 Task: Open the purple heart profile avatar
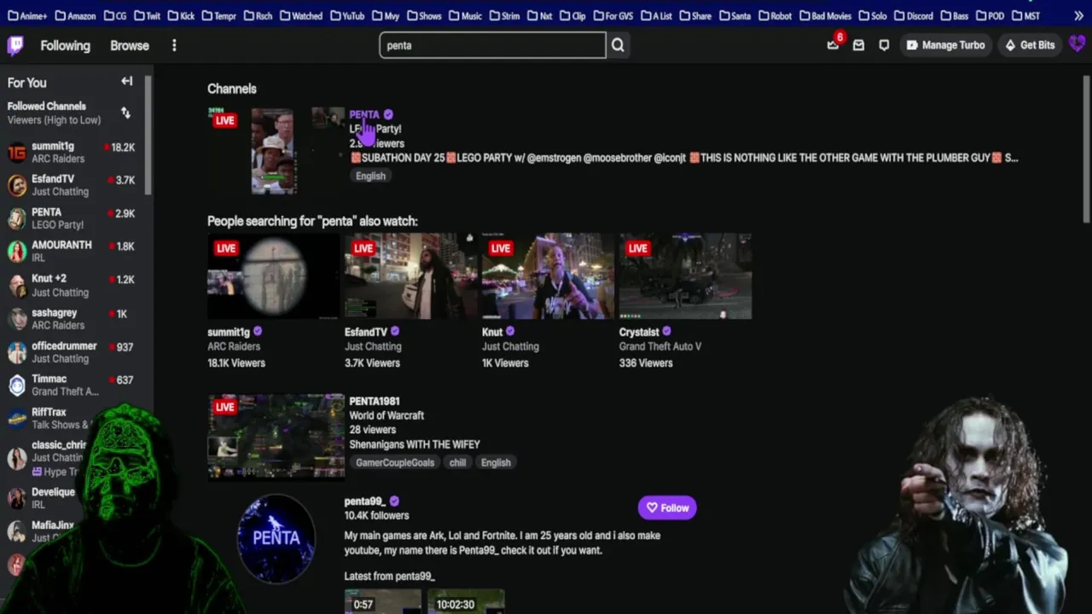point(1077,44)
